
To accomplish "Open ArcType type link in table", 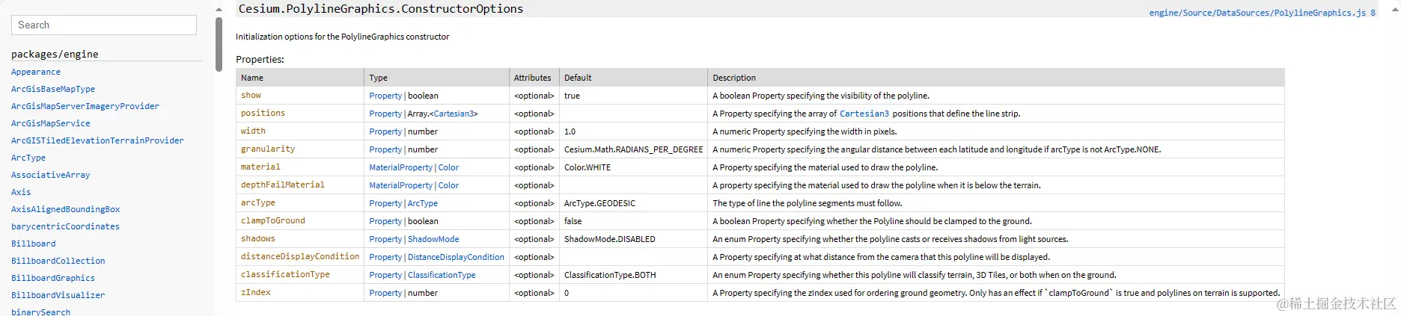I will 423,203.
